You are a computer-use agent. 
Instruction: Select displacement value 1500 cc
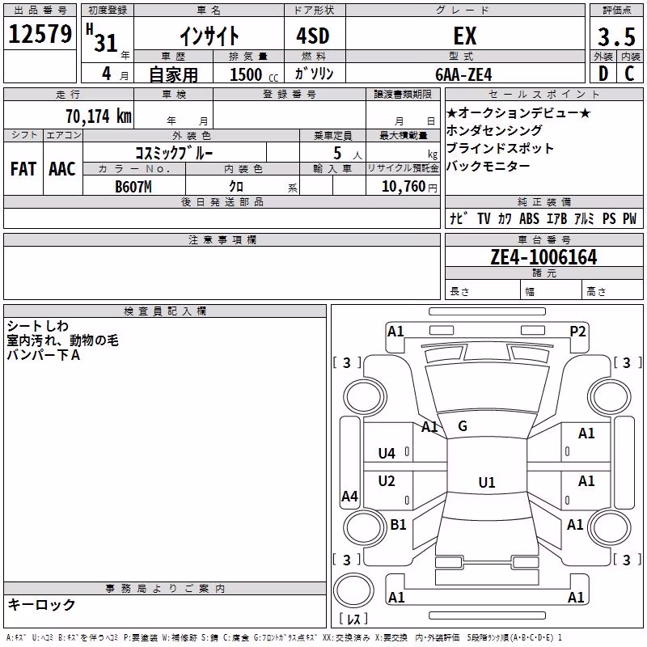(254, 74)
